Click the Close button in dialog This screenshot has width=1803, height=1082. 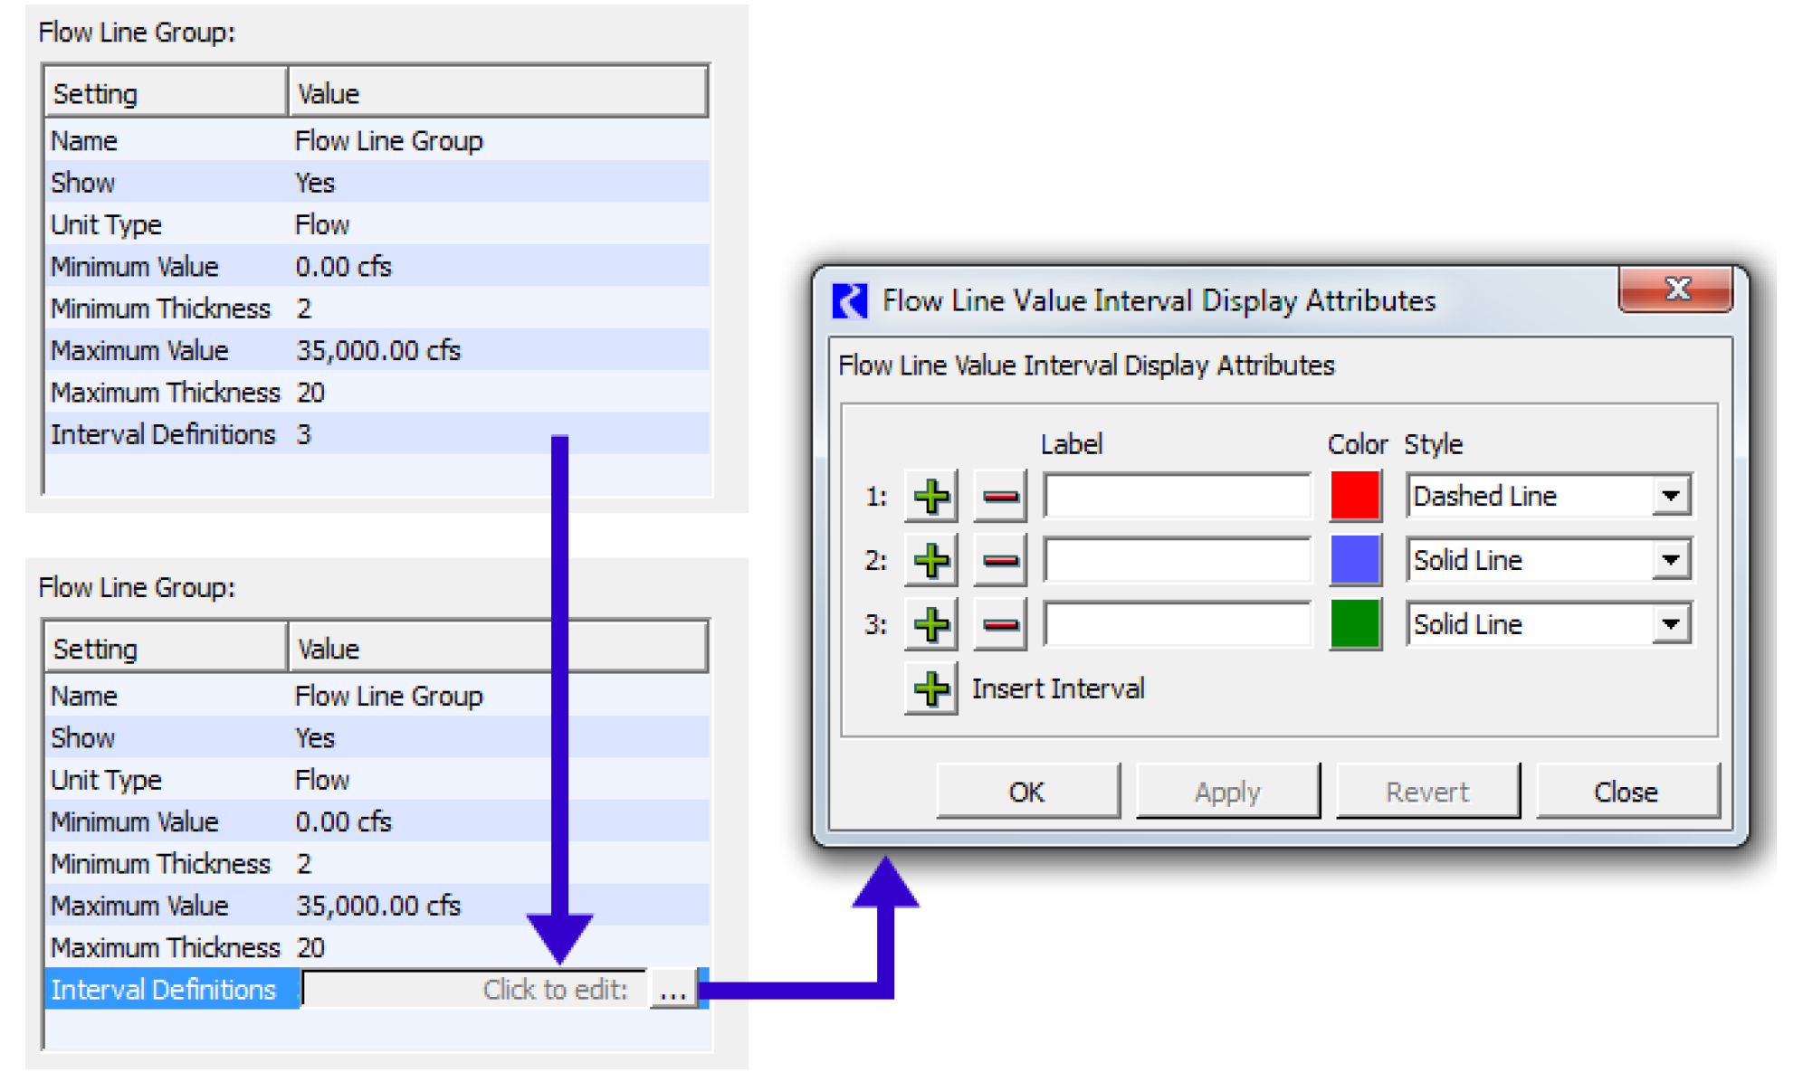pos(1626,792)
